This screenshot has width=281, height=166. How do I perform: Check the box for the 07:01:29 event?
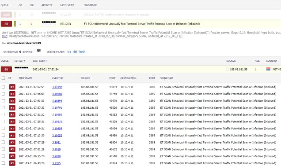[x=4, y=149]
